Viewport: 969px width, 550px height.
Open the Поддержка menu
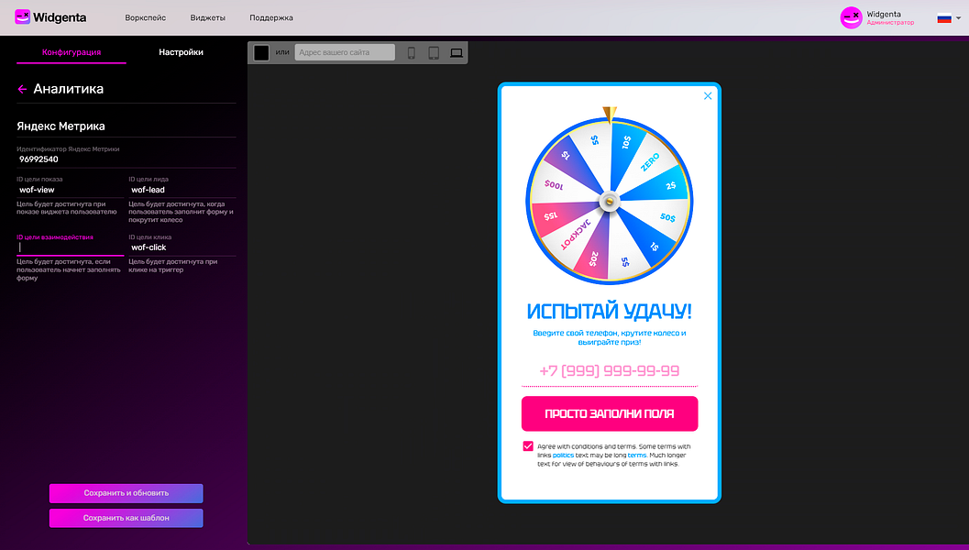(271, 18)
